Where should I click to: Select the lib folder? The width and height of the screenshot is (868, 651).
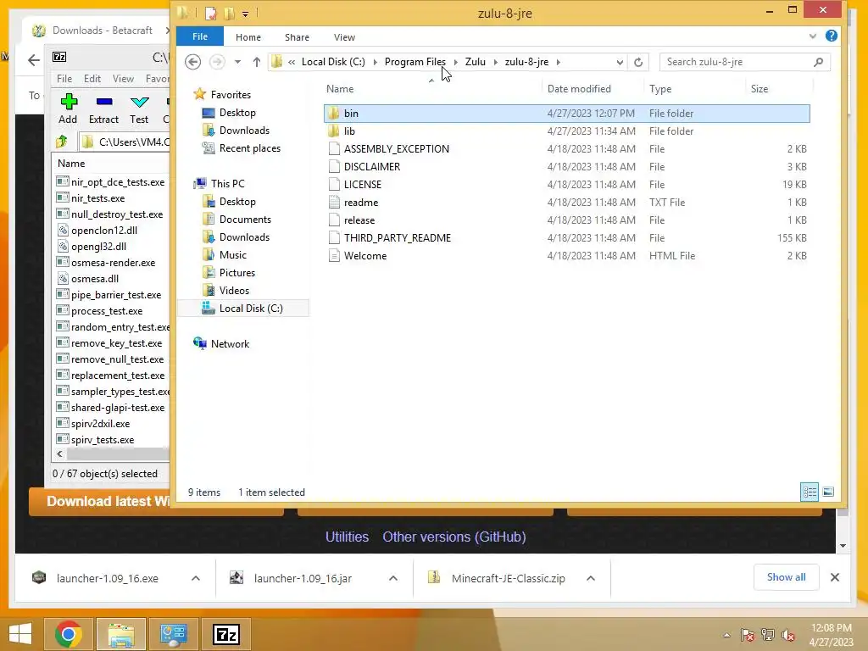coord(567,131)
